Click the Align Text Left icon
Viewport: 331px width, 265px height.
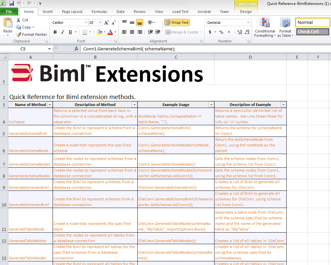pyautogui.click(x=124, y=32)
